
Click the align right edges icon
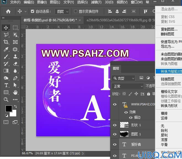click(124, 11)
